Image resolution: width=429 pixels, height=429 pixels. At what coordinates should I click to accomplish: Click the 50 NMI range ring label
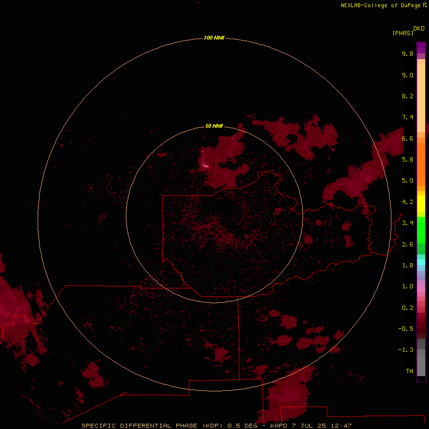click(214, 126)
